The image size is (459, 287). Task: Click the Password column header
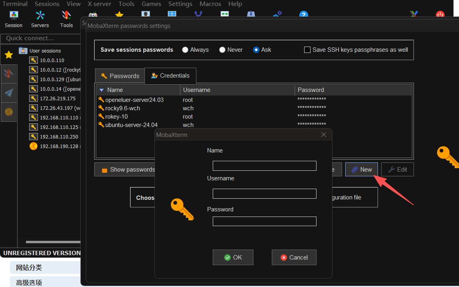[353, 90]
